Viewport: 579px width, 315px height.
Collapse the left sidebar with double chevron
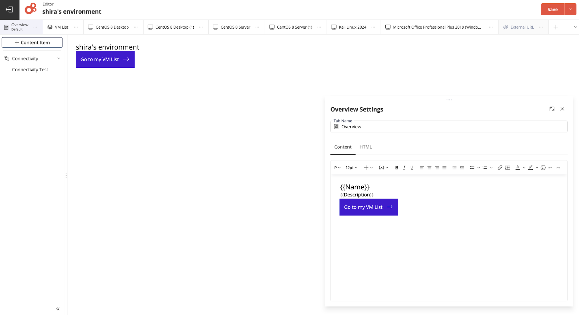pos(58,309)
